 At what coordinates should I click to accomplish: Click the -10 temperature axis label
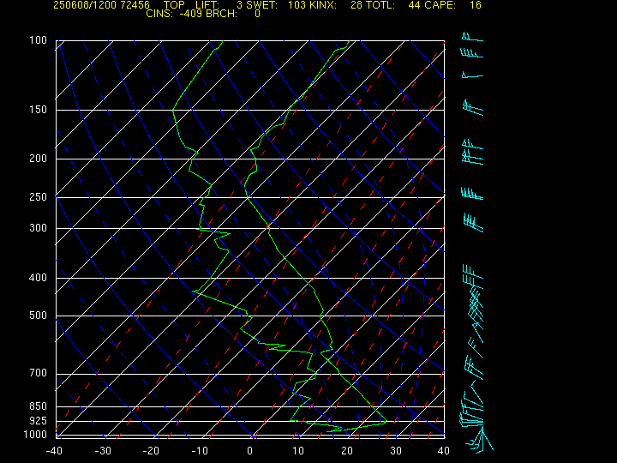[x=200, y=451]
